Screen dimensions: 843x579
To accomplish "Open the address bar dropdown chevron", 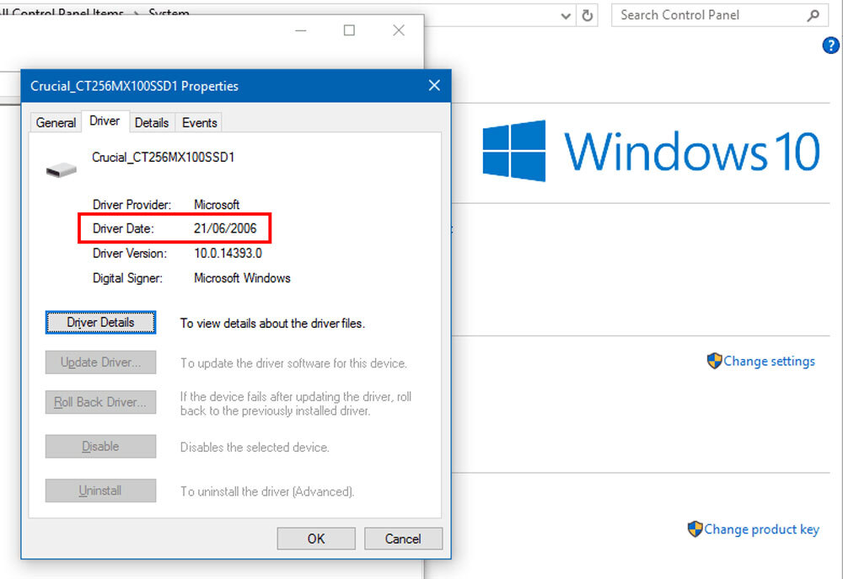I will 565,14.
